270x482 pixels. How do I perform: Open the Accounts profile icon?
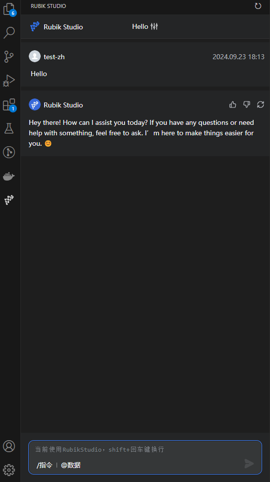coord(9,446)
